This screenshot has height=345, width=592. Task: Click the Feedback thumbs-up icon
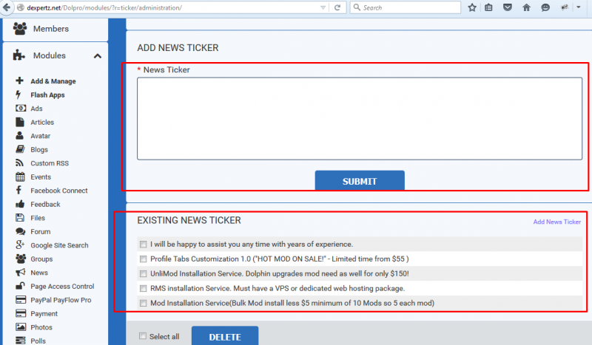[x=19, y=205]
